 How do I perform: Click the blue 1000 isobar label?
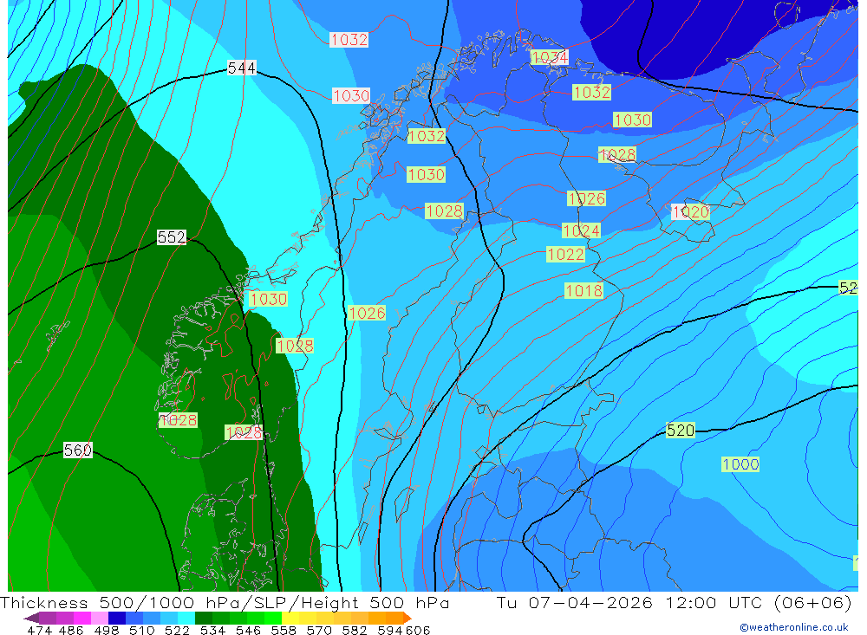point(740,464)
